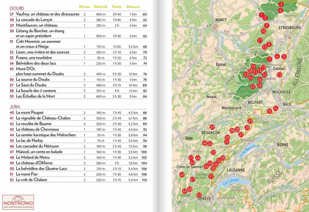Click map marker number 1
The width and height of the screenshot is (309, 212).
tap(261, 15)
